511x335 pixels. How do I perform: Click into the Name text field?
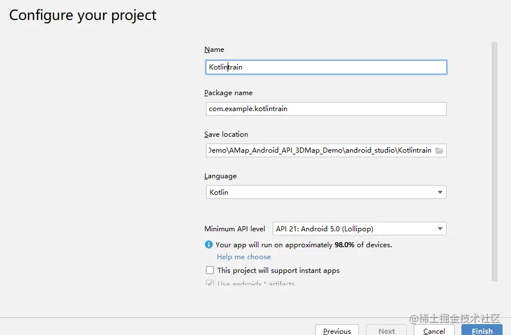[325, 67]
